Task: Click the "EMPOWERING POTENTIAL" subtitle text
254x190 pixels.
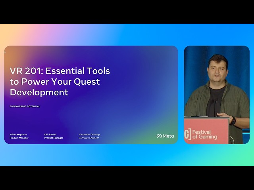Action: click(x=25, y=106)
